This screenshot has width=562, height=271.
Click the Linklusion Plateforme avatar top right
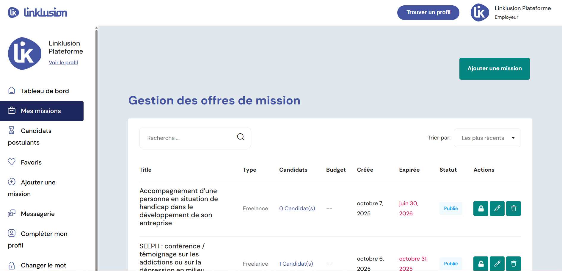point(480,12)
